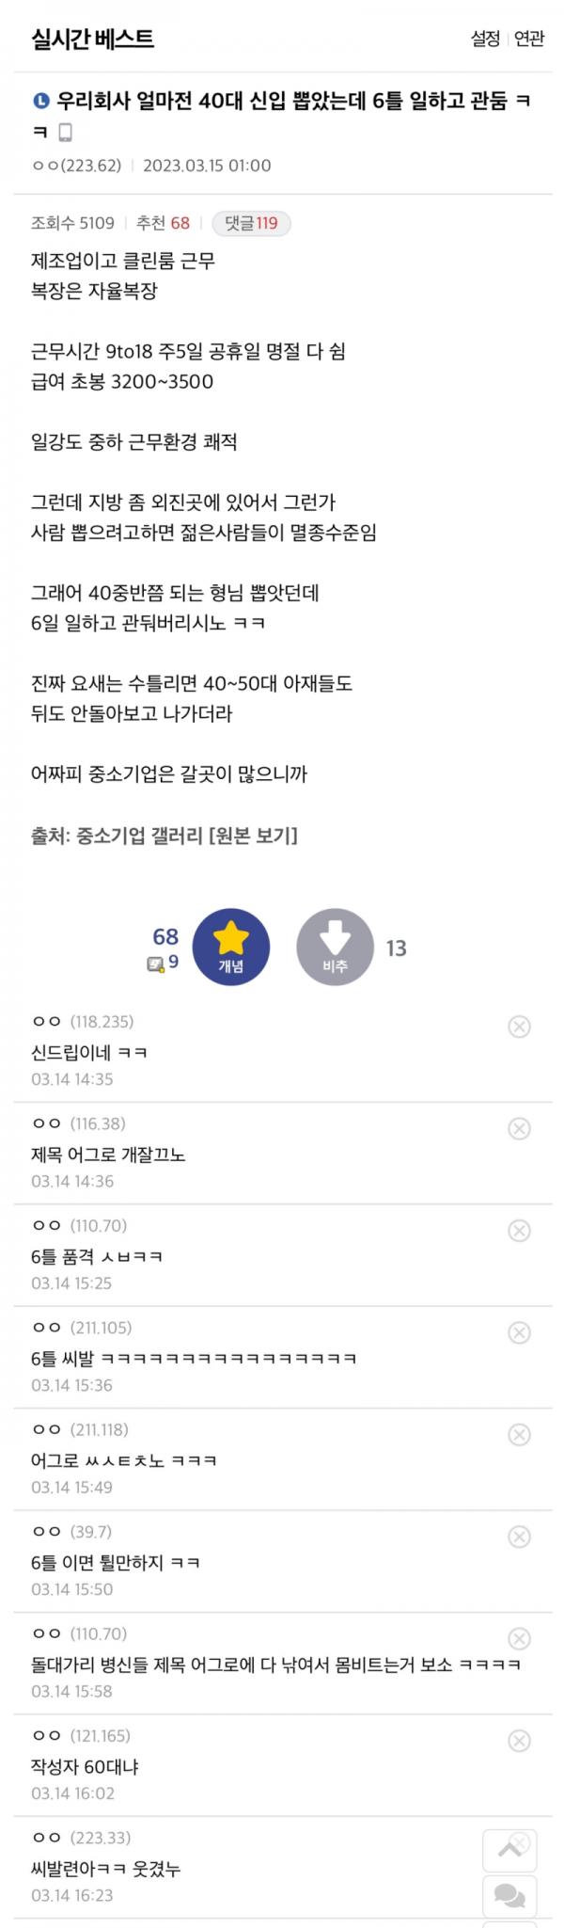Select 연관 in the header
Image resolution: width=564 pixels, height=1928 pixels.
[529, 39]
